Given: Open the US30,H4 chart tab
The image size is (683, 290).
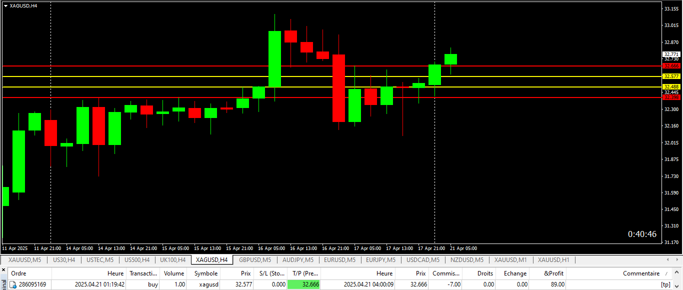Looking at the screenshot, I should [x=64, y=260].
